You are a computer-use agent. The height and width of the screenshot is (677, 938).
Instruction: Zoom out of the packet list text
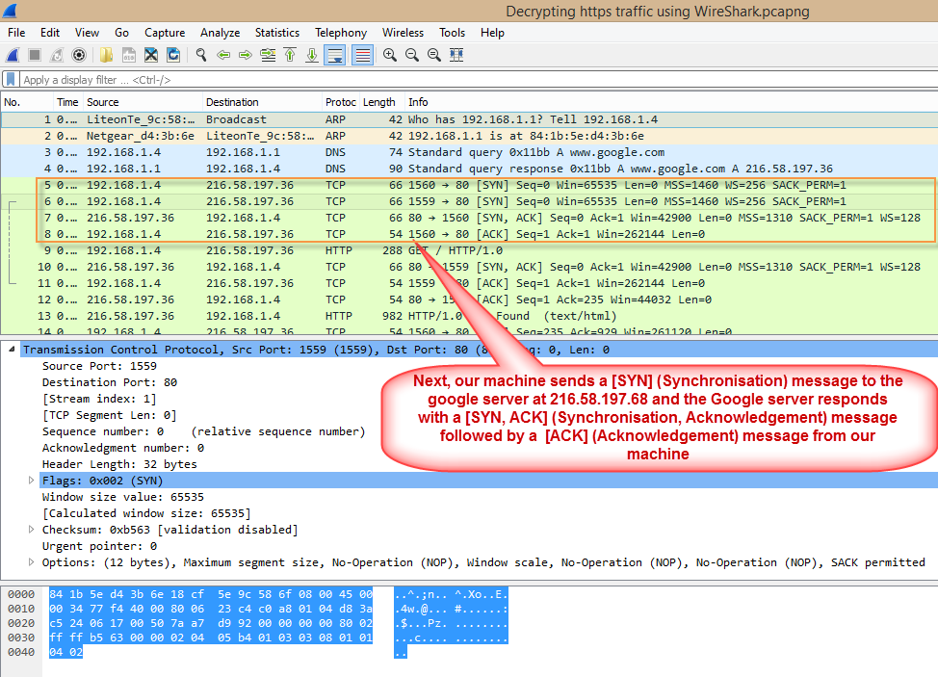(x=411, y=55)
